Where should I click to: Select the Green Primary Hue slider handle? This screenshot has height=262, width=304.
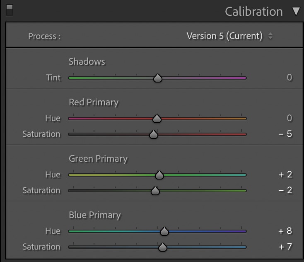pos(159,175)
